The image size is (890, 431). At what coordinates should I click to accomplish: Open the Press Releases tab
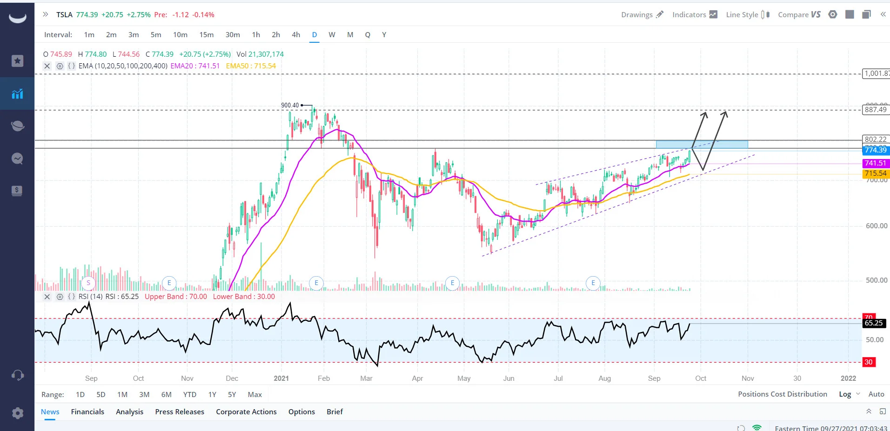click(x=180, y=412)
